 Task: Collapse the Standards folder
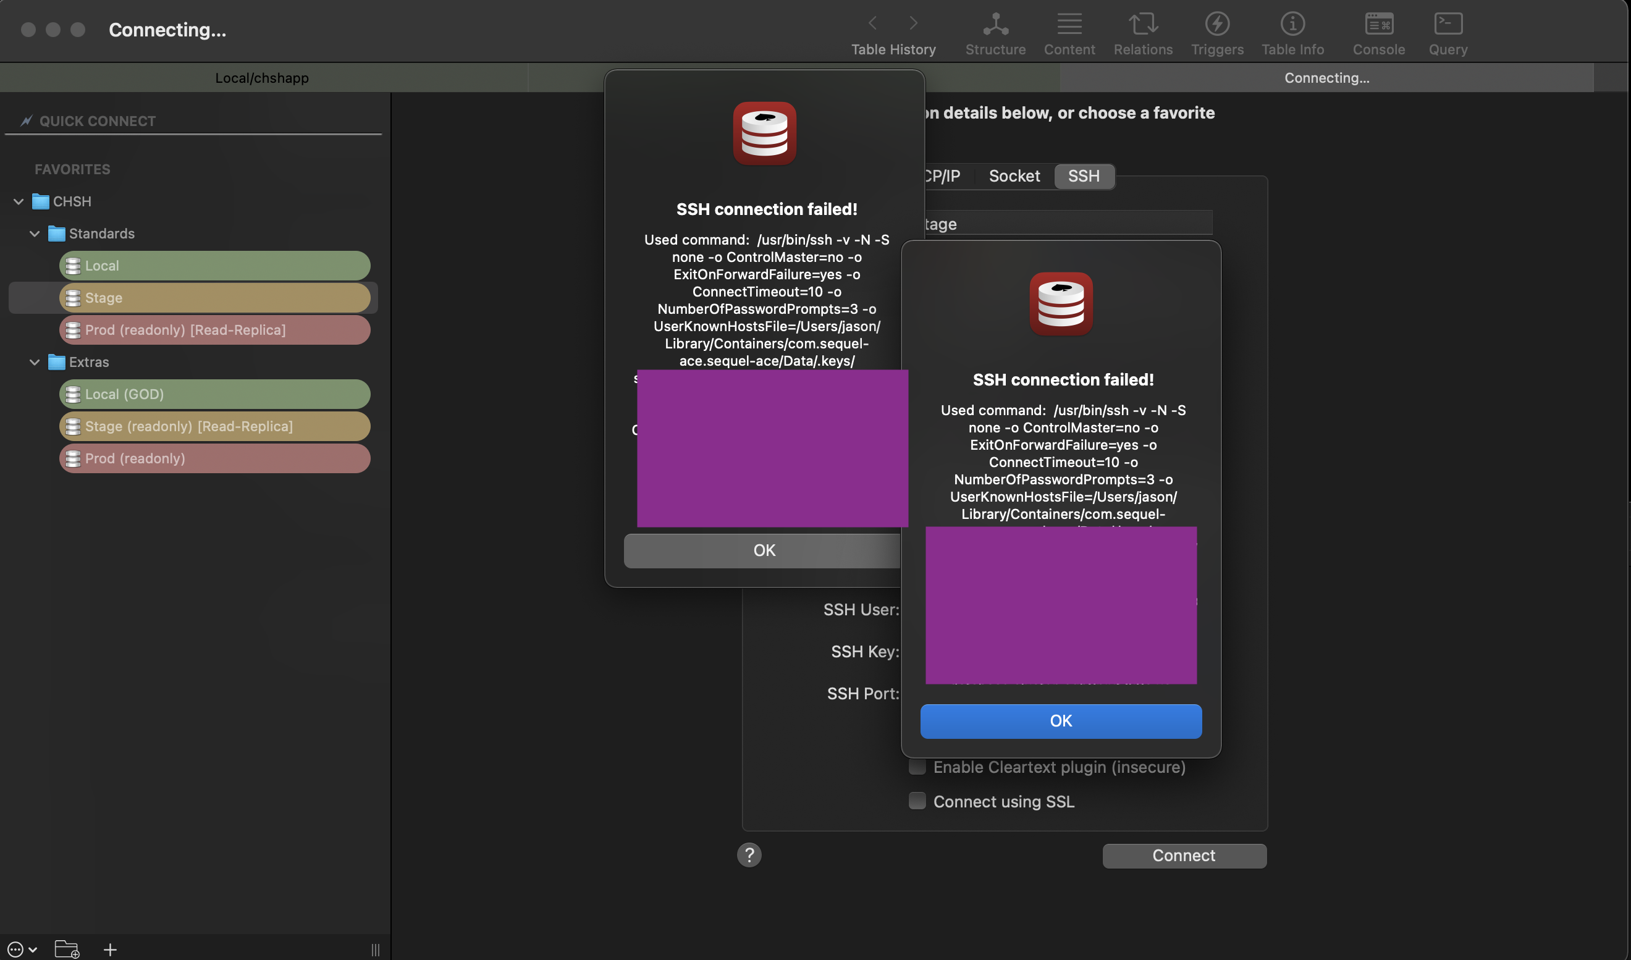coord(35,234)
